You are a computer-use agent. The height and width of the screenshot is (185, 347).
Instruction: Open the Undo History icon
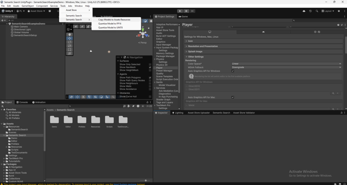click(310, 11)
